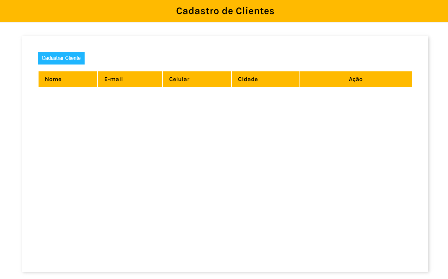The image size is (448, 279).
Task: Select the E-mail column header
Action: pyautogui.click(x=130, y=79)
